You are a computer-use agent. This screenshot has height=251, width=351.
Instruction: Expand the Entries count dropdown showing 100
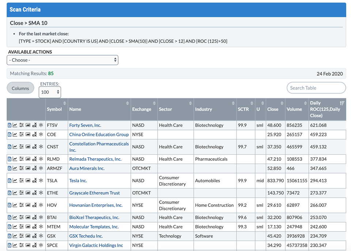point(50,92)
